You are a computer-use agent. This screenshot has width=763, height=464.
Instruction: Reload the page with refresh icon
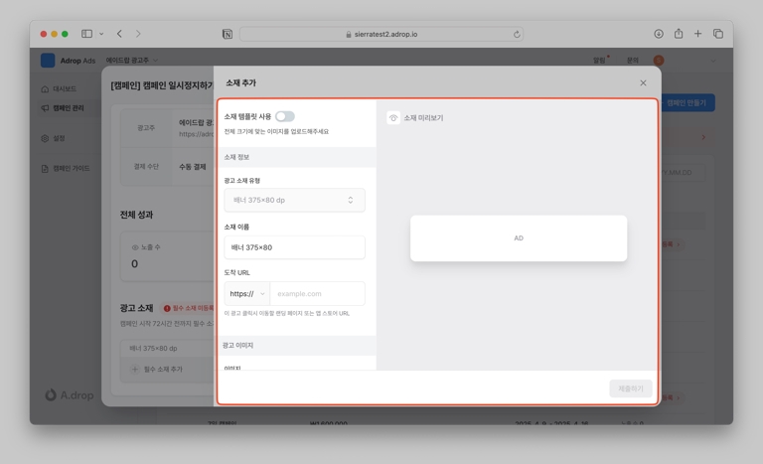pyautogui.click(x=517, y=34)
